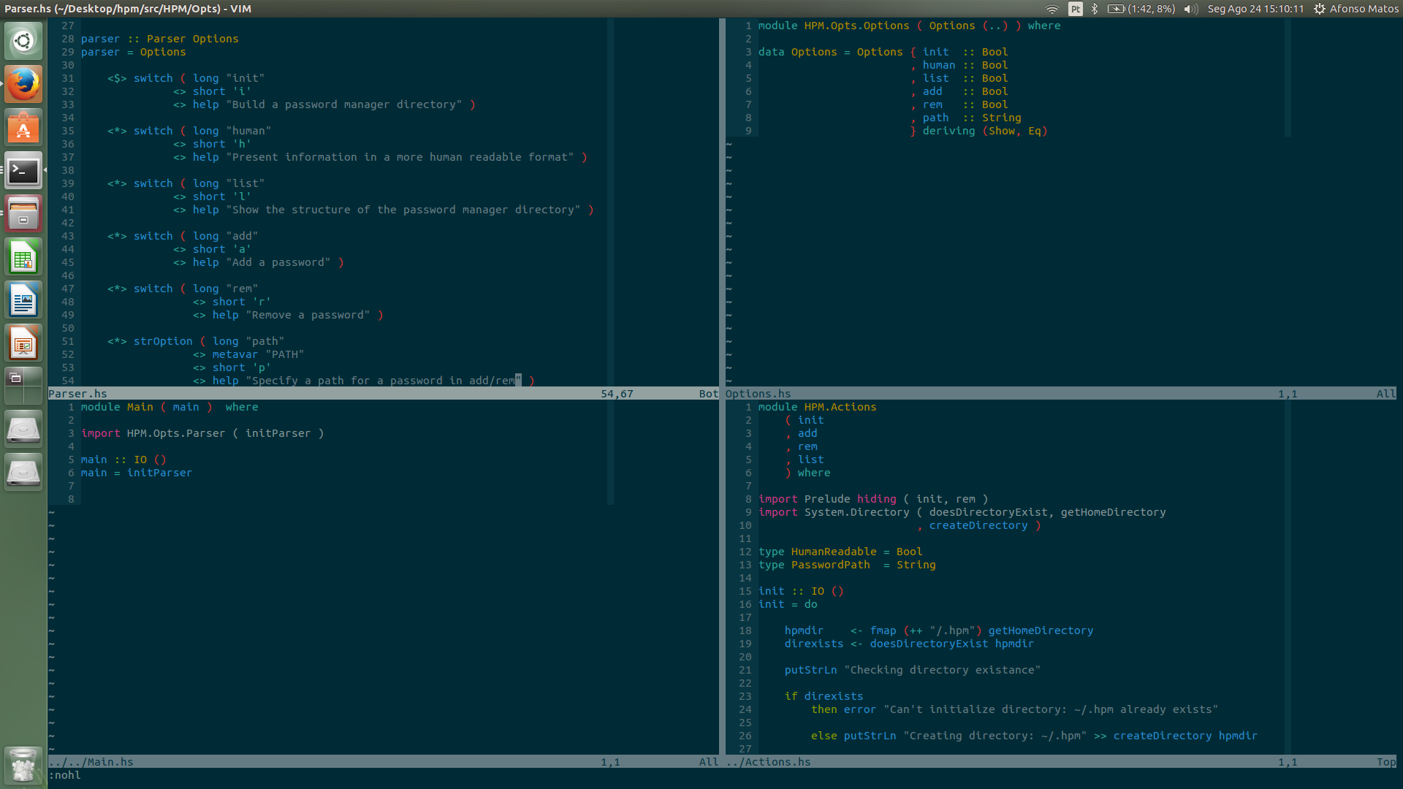Click 'module HPM.Actions' header line
Screen dimensions: 1403x789
click(817, 407)
